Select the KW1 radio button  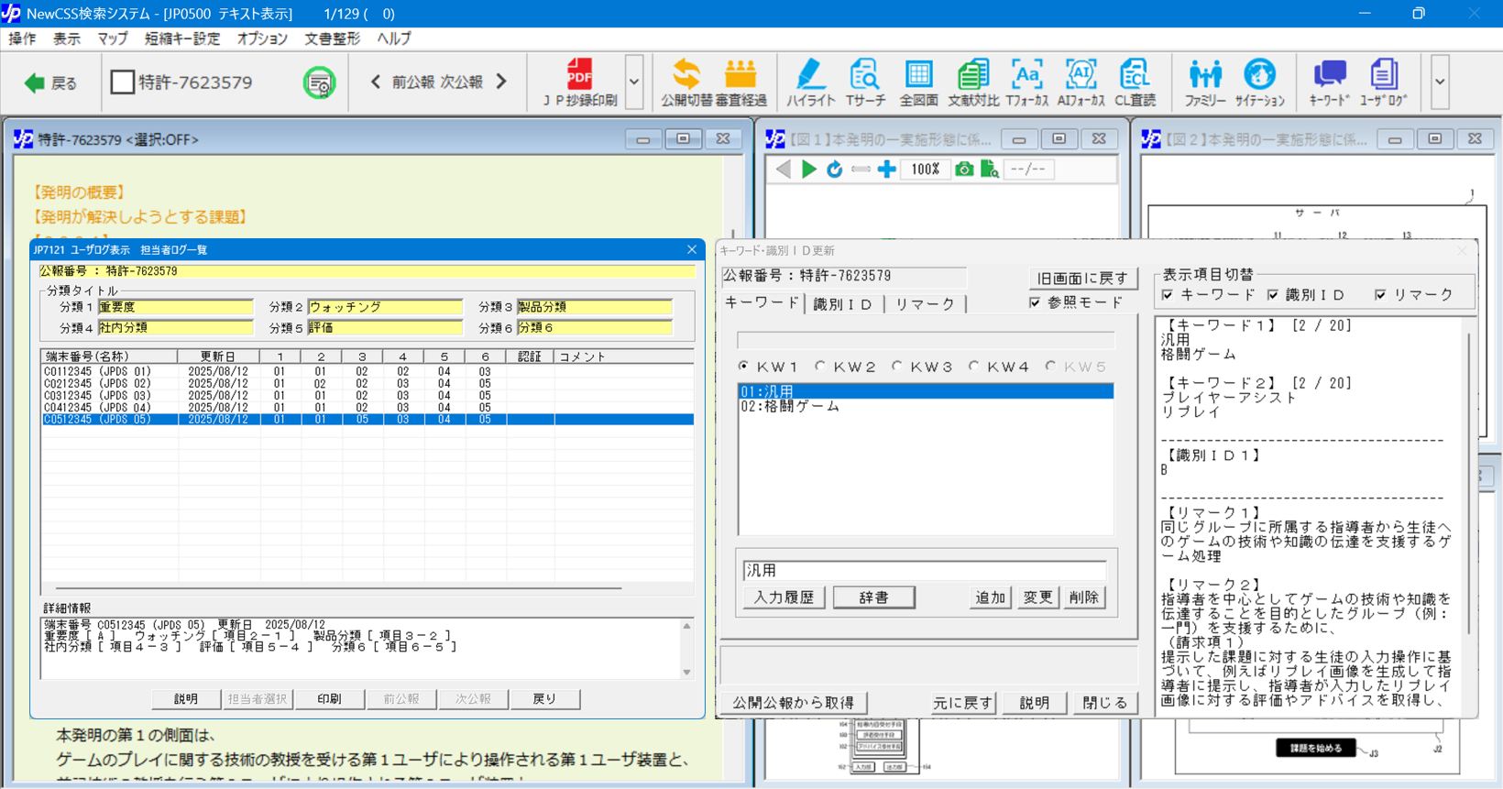(743, 366)
